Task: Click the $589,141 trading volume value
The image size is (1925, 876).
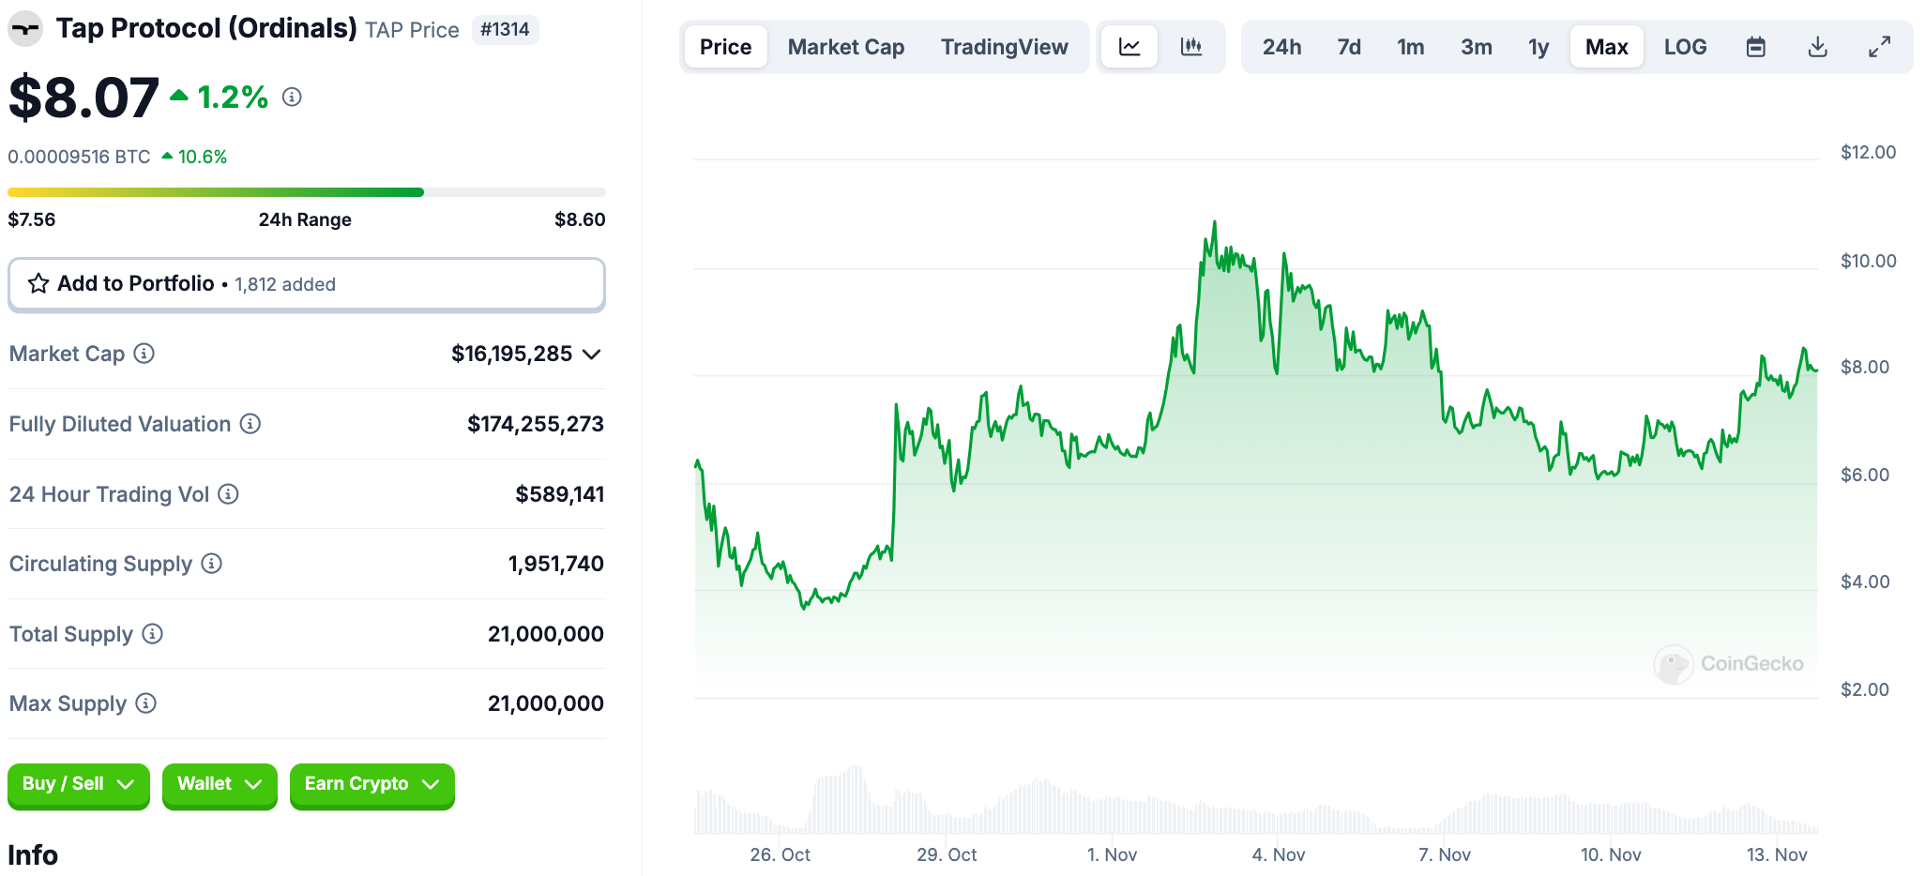Action: point(560,494)
